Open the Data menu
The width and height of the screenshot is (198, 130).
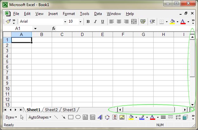point(98,14)
